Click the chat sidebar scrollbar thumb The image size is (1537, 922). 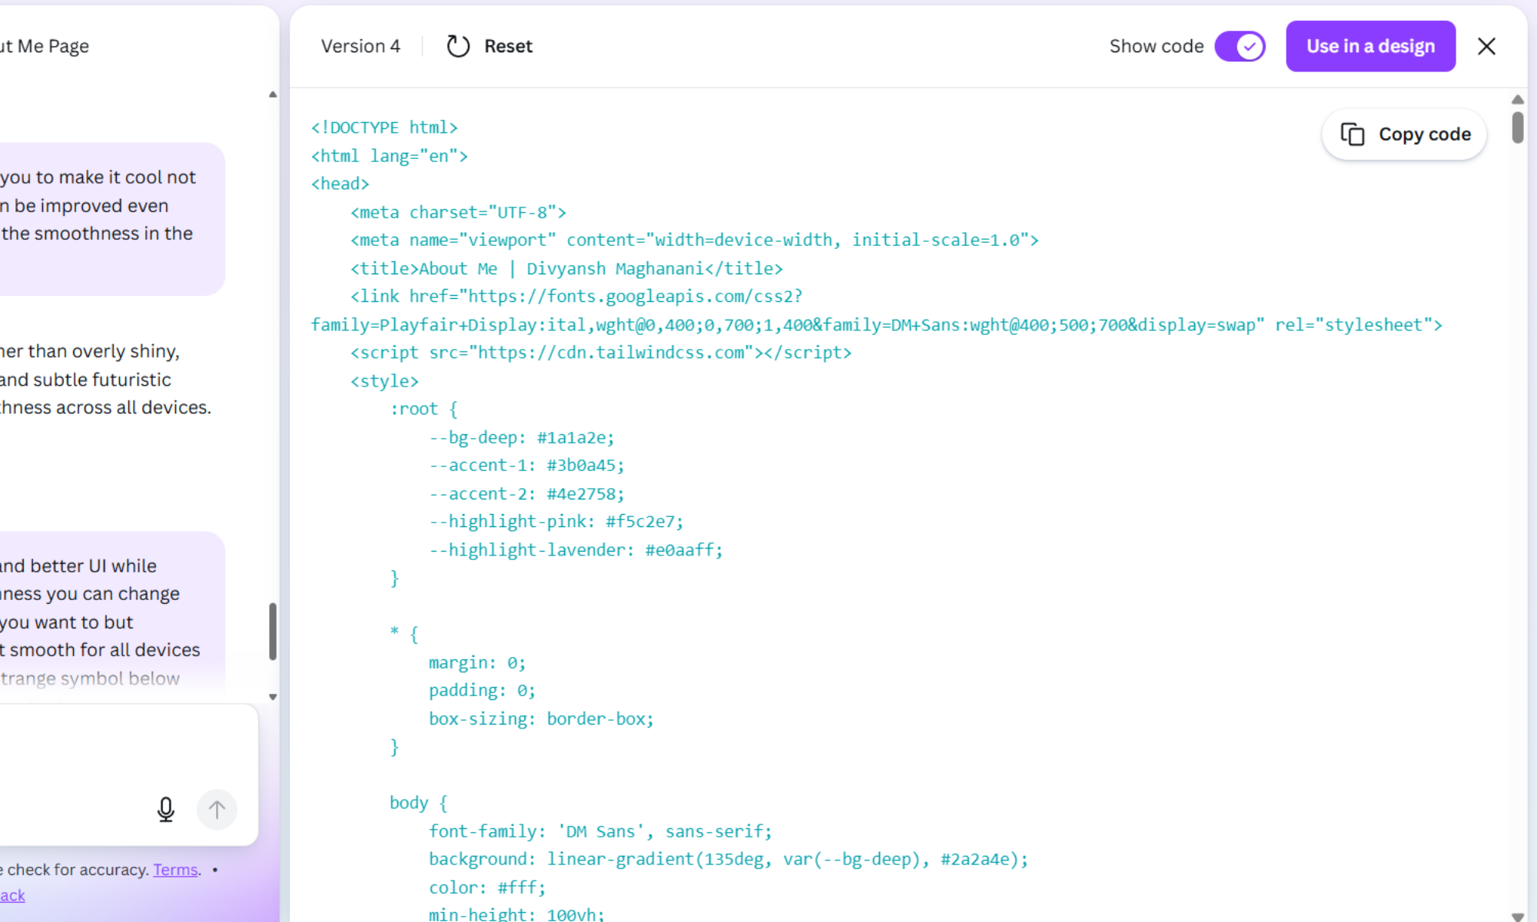pos(273,630)
